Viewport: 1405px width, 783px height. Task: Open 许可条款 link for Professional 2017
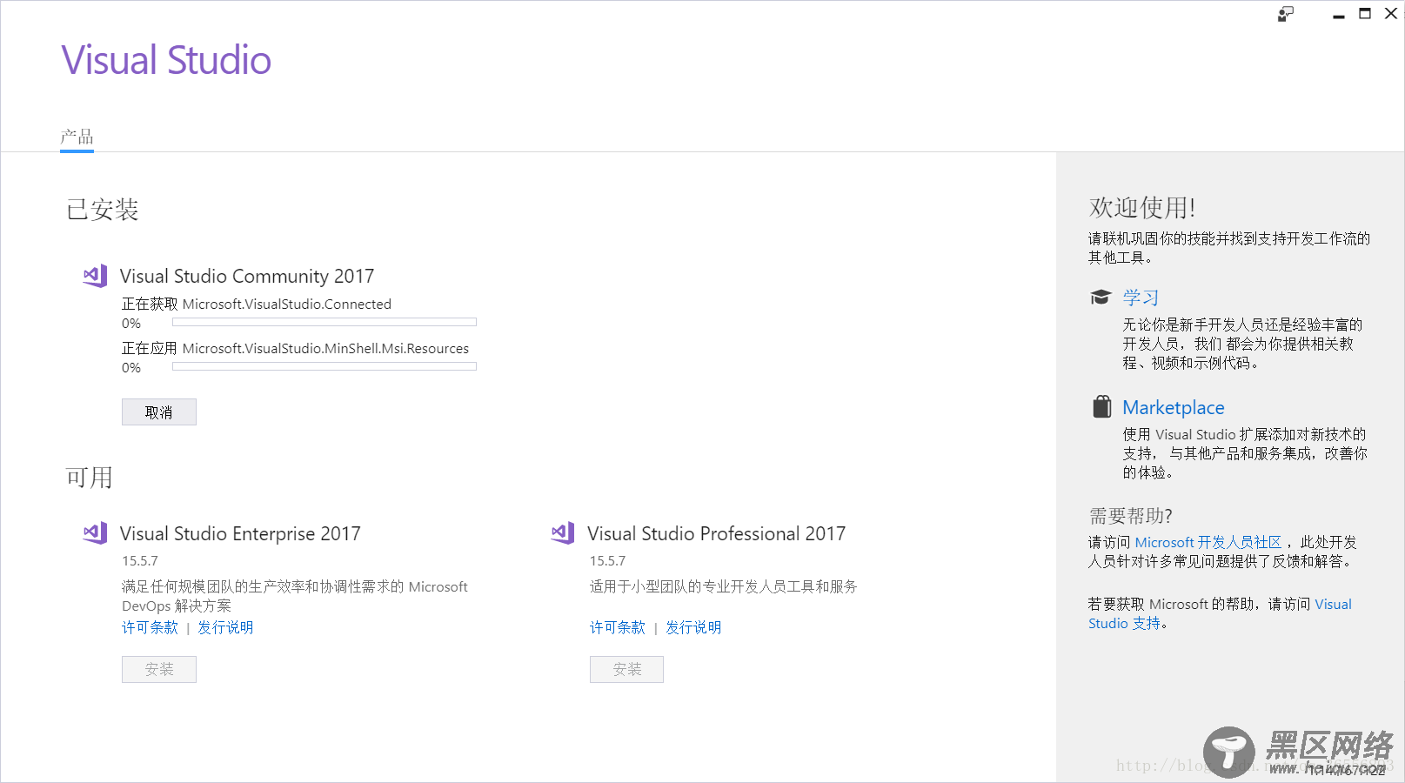click(x=618, y=627)
